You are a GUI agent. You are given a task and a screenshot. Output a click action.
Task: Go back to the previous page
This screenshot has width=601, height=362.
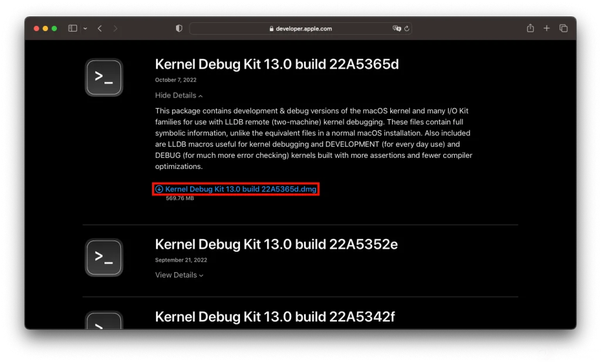[x=100, y=28]
